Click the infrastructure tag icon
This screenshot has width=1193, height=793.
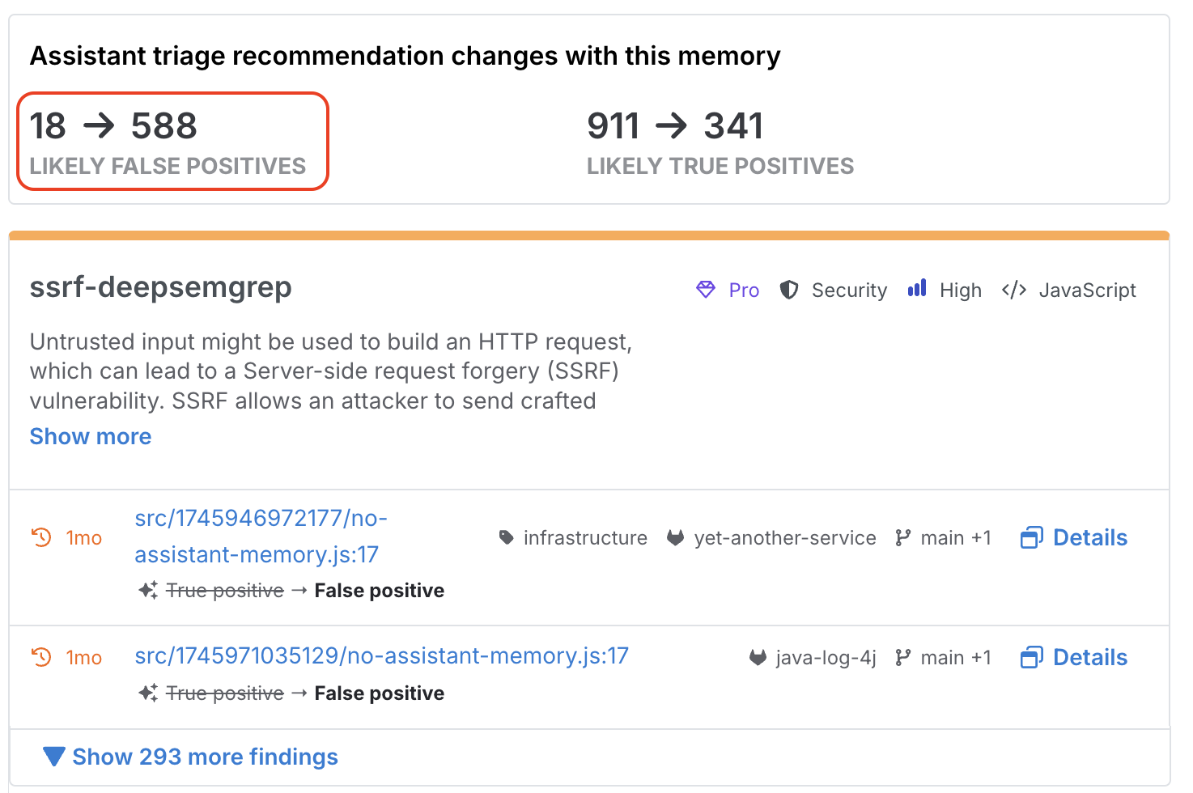(507, 537)
